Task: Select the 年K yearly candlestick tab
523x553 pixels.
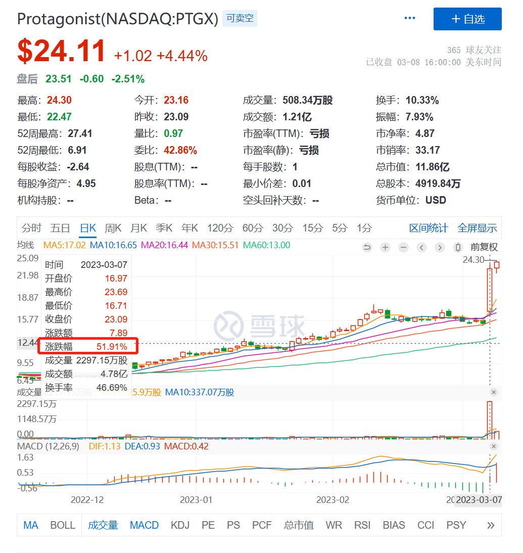Action: click(189, 228)
